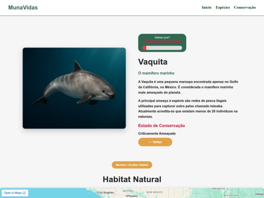Viewport: 264px width, 198px height.
Task: Click the ARIZONA label on map
Action: click(x=128, y=191)
